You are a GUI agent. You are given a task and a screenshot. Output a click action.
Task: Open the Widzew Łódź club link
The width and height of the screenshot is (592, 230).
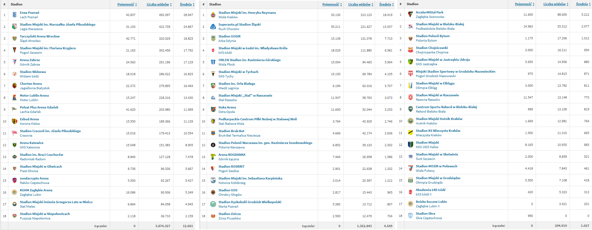(29, 76)
